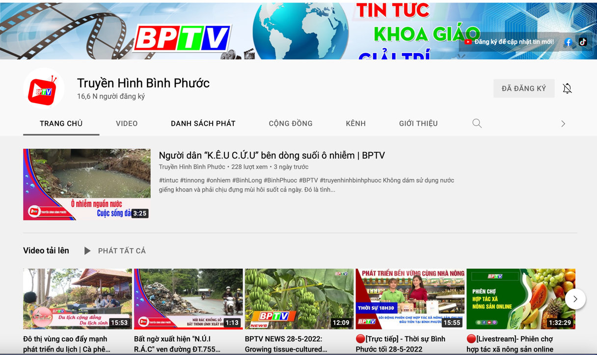Screen dimensions: 597x355
Task: Click the PHÁT TẤT CẢ play-all link
Action: [122, 251]
